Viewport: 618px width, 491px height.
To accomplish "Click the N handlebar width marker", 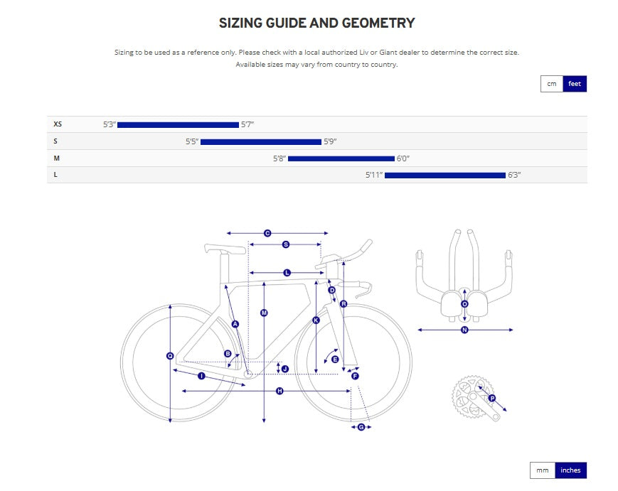I will 464,330.
